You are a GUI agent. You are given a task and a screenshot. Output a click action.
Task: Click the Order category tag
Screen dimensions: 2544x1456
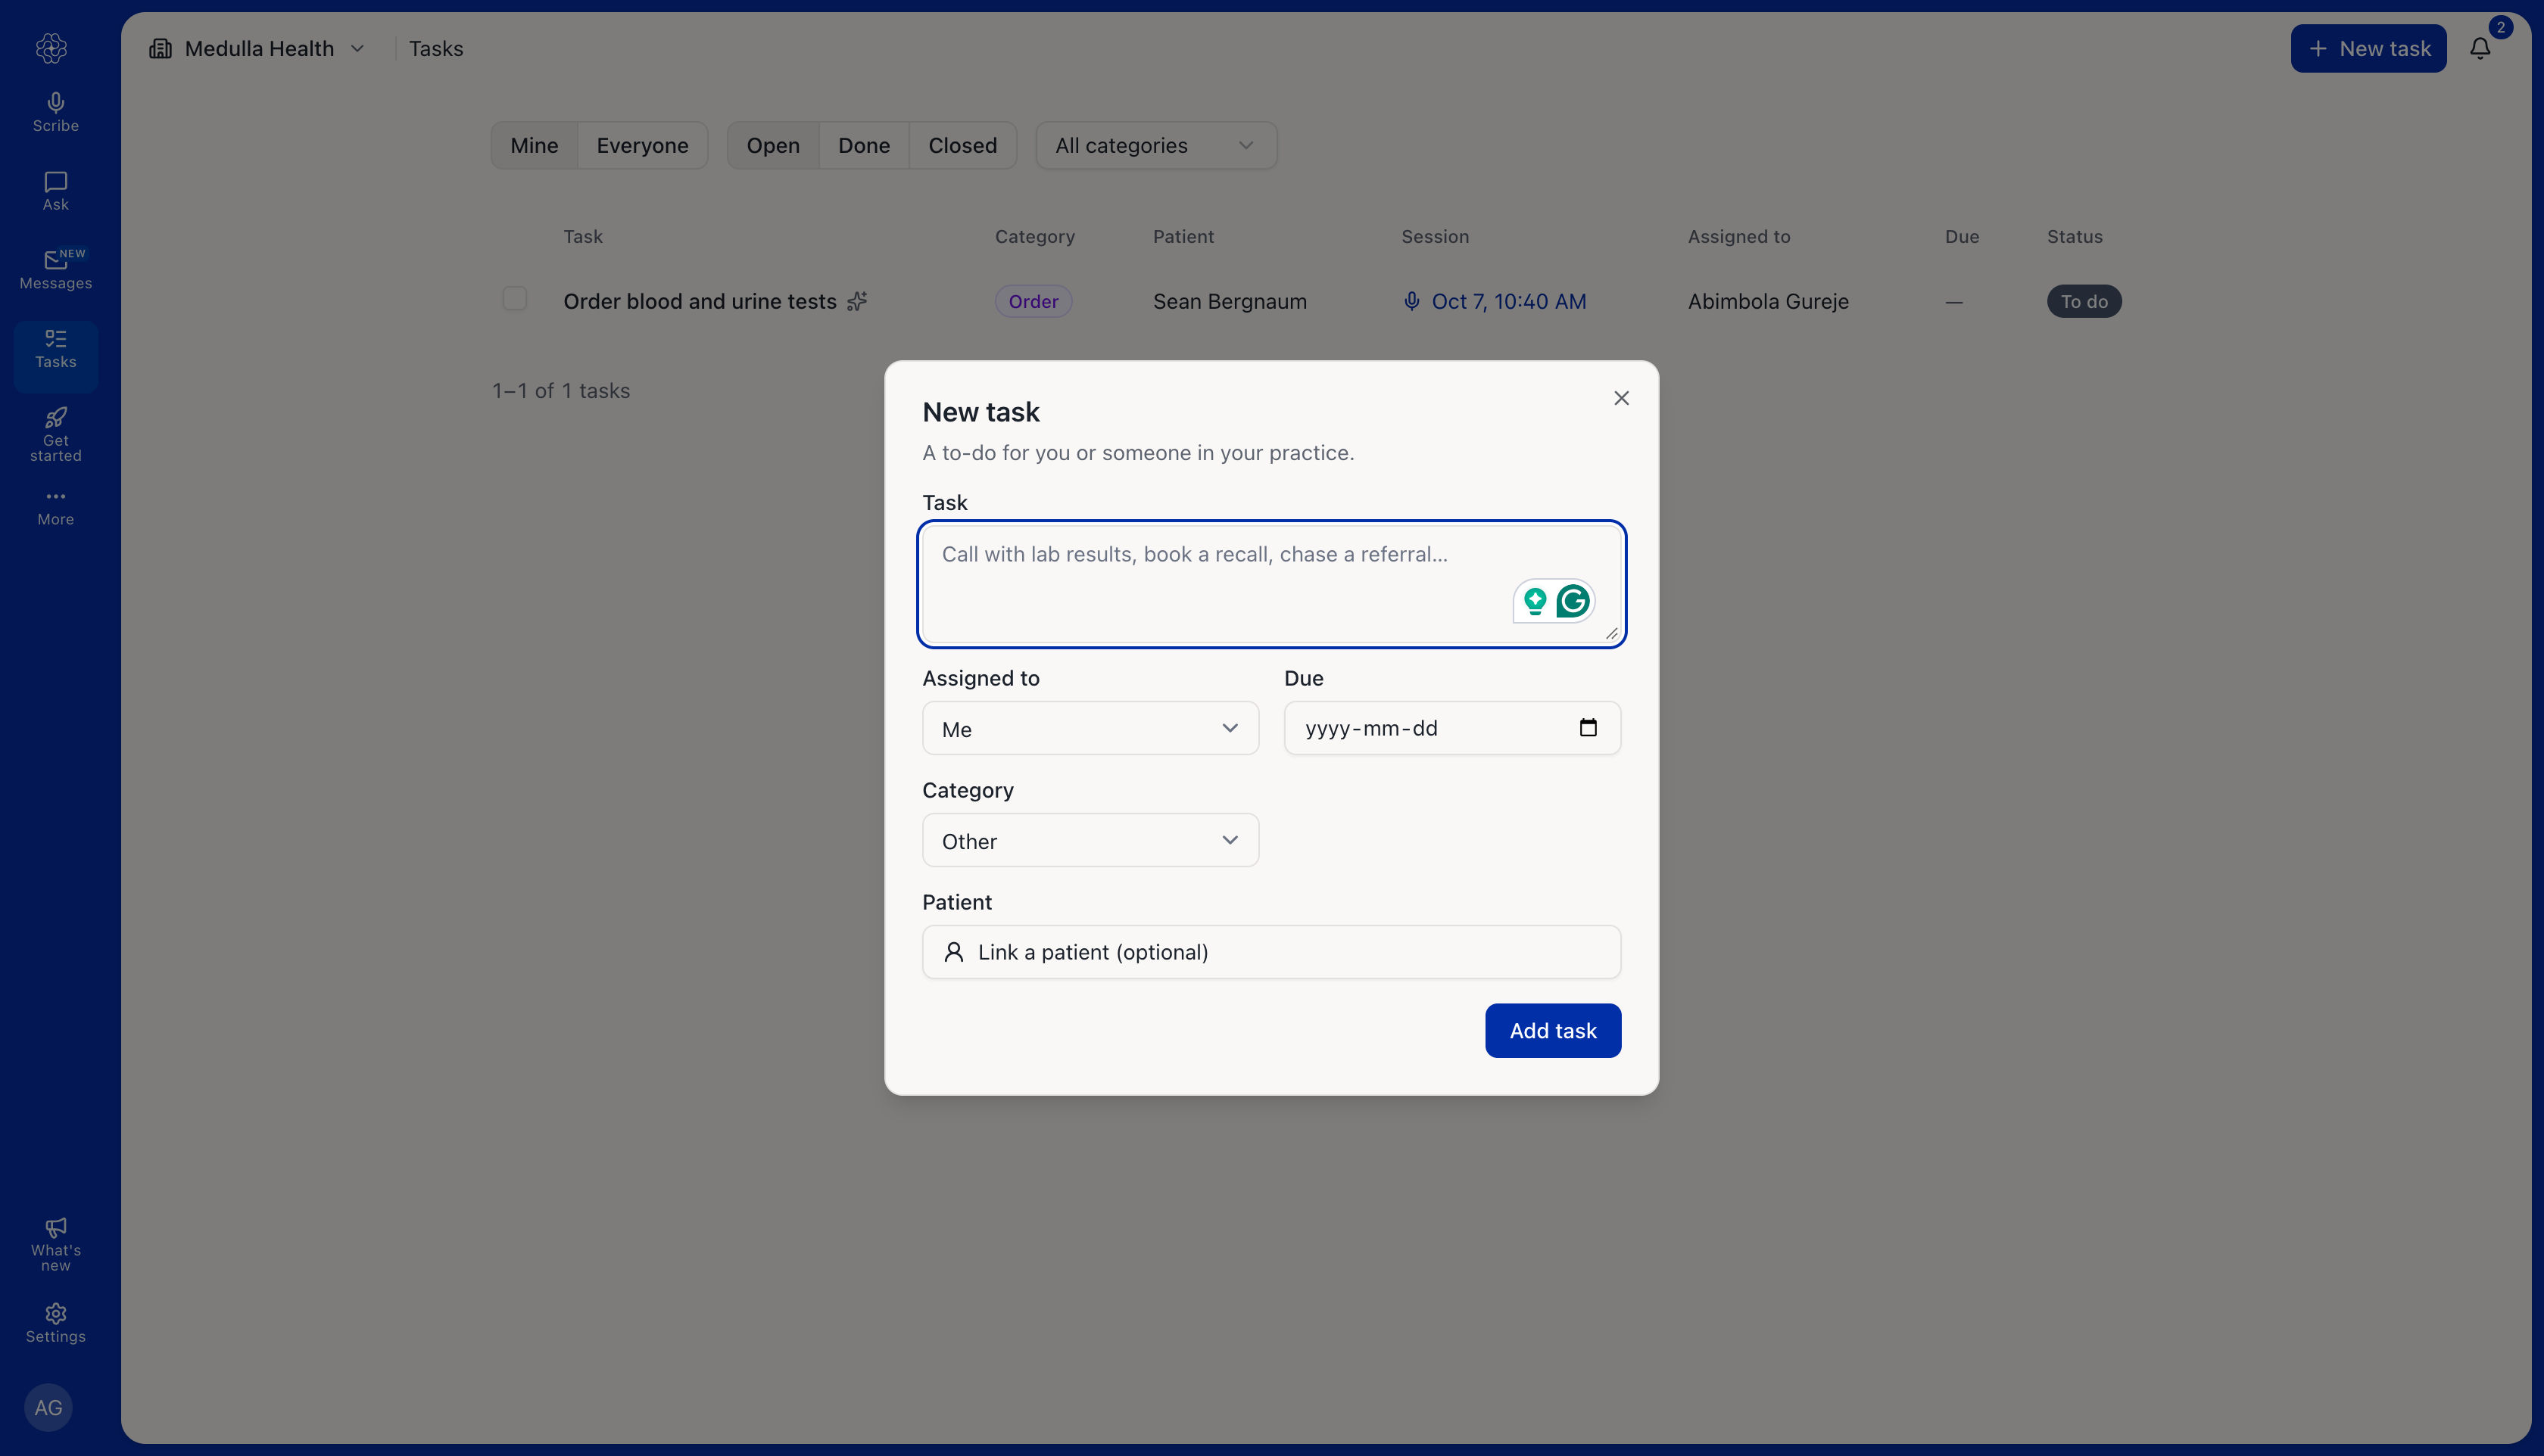(x=1033, y=301)
